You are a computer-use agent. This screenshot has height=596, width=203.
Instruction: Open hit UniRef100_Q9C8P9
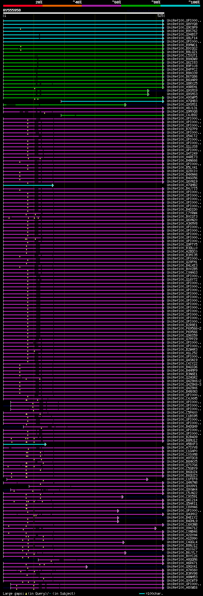pos(182,27)
